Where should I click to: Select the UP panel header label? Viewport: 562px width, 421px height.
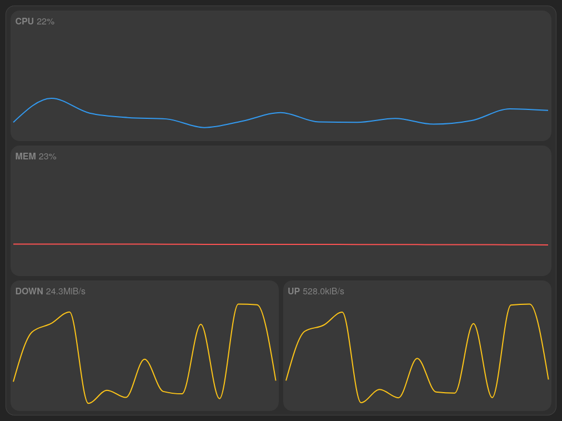point(293,290)
